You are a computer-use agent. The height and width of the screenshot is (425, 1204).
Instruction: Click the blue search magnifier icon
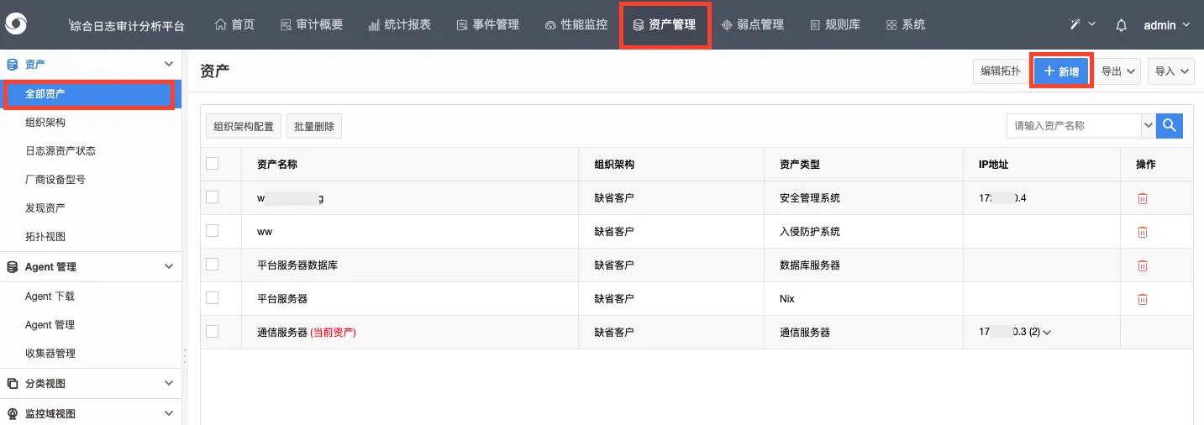[1170, 125]
